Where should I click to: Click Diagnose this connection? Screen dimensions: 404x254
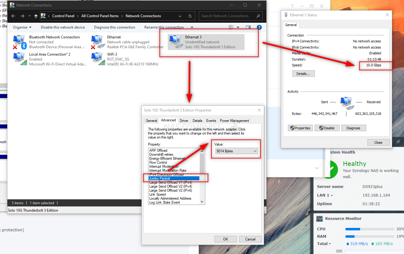click(x=115, y=27)
